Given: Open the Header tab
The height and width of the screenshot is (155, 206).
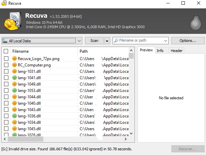Looking at the screenshot, I should click(x=176, y=51).
